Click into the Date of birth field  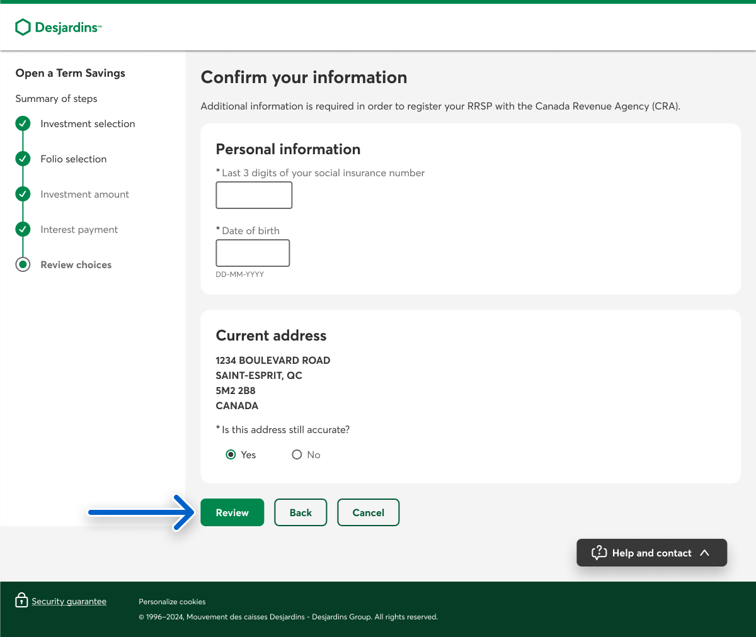tap(253, 253)
